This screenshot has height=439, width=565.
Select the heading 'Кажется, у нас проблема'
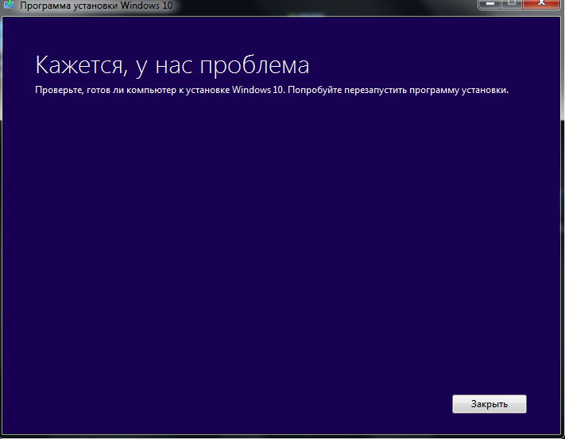click(172, 66)
